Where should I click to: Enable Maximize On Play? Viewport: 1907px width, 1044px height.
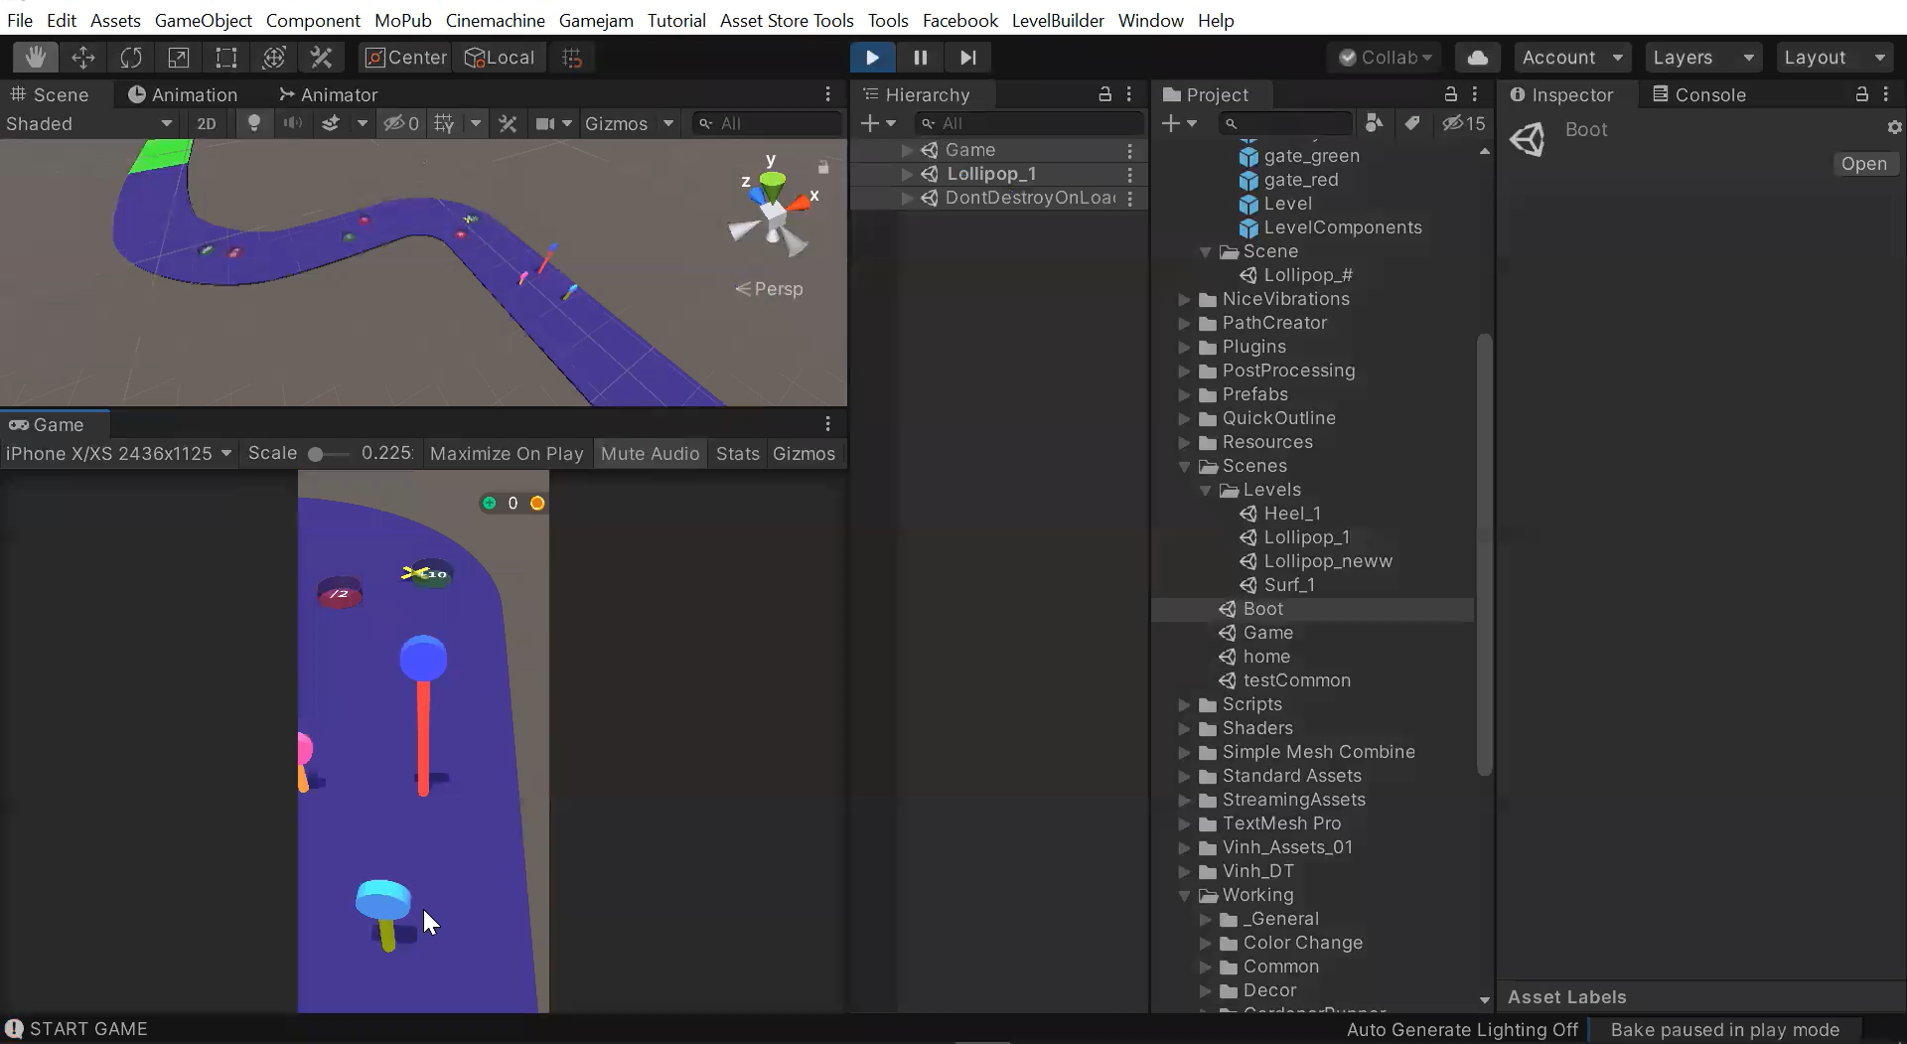(507, 453)
